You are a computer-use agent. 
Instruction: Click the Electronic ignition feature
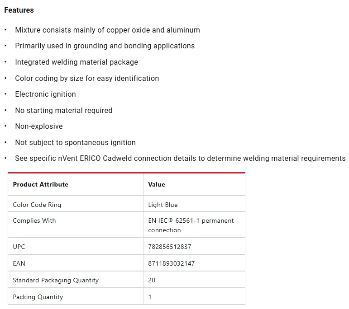pos(45,94)
